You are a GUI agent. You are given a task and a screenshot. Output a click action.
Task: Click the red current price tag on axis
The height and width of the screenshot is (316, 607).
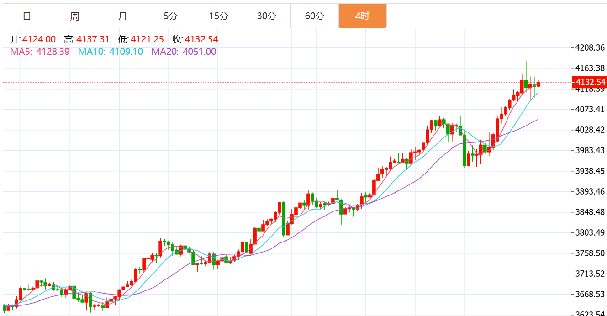point(590,83)
